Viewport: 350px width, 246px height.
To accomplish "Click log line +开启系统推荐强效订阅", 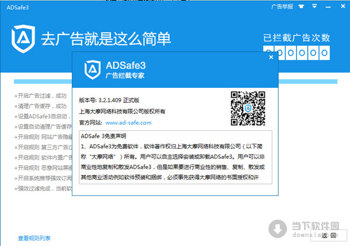I will point(43,179).
